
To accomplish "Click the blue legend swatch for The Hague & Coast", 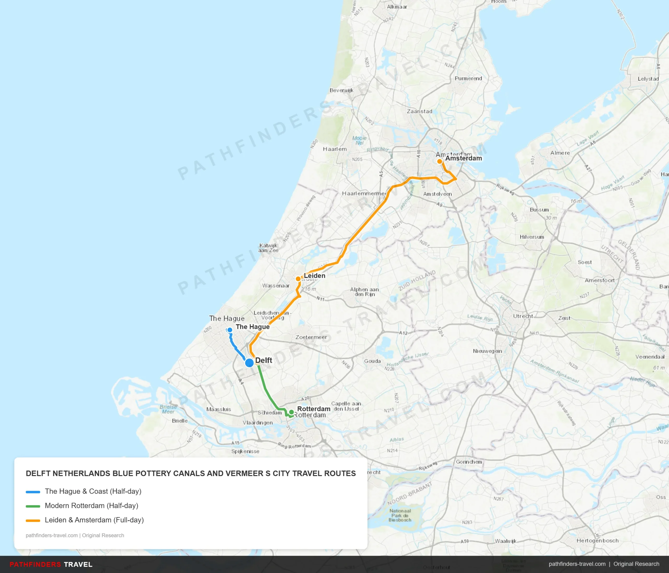I will pos(33,492).
